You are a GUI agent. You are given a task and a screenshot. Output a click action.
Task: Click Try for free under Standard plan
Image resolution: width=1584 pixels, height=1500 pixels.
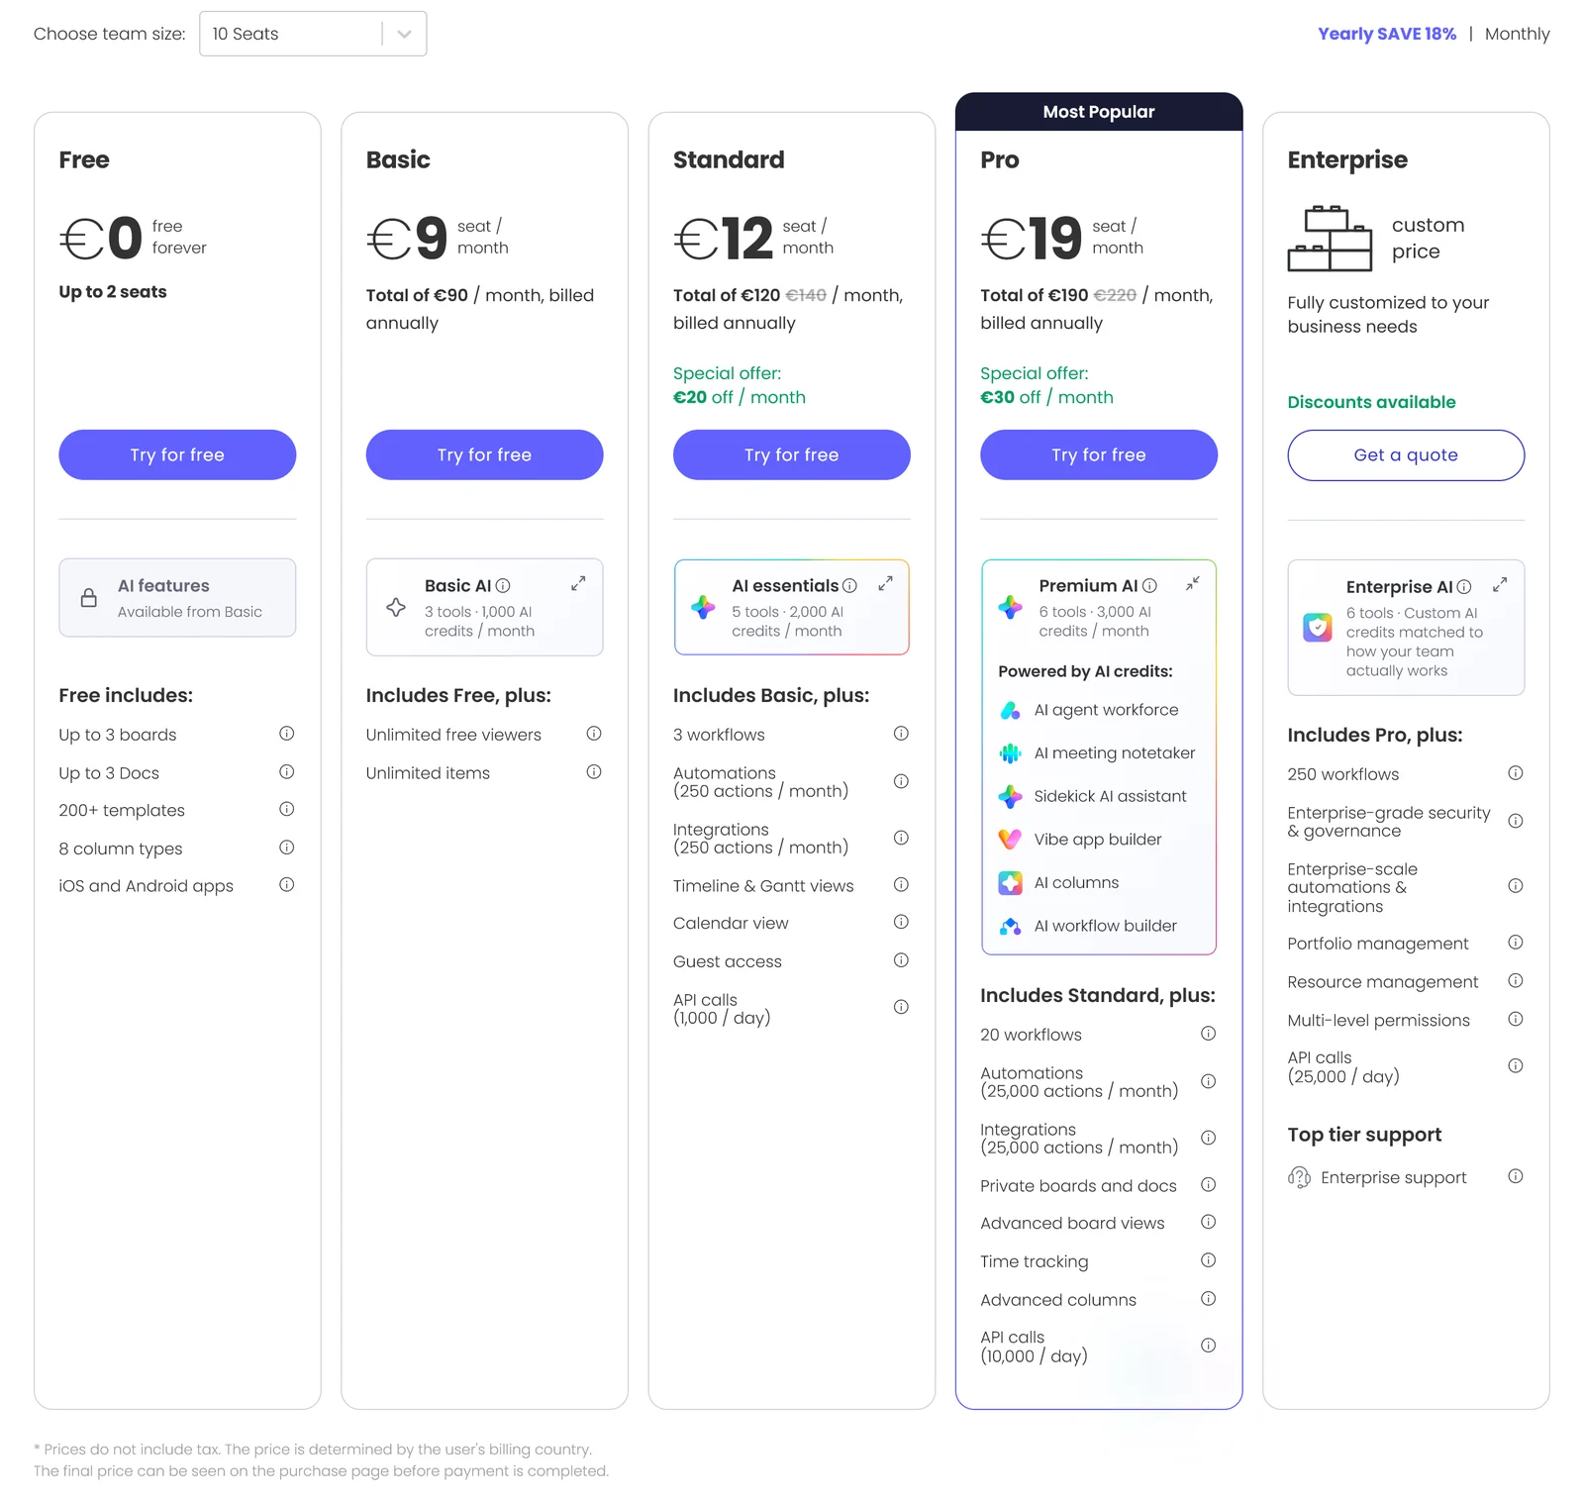(791, 454)
